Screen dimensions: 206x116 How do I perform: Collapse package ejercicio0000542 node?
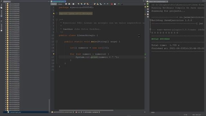pyautogui.click(x=6, y=110)
